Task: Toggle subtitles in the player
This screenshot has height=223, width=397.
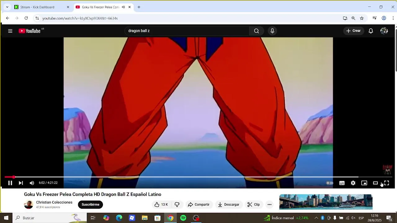Action: pos(342,183)
